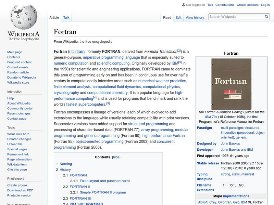Open imperative programming language link

tap(112, 57)
